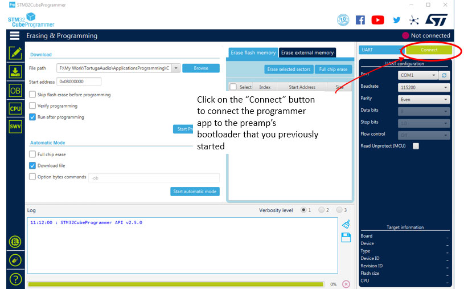Enable Skip flash erase before programming
The image size is (464, 289).
pos(32,95)
